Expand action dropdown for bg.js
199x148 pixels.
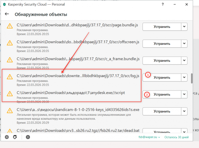pos(184,77)
